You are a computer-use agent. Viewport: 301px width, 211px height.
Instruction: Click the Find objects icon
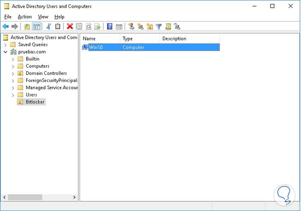(x=168, y=26)
